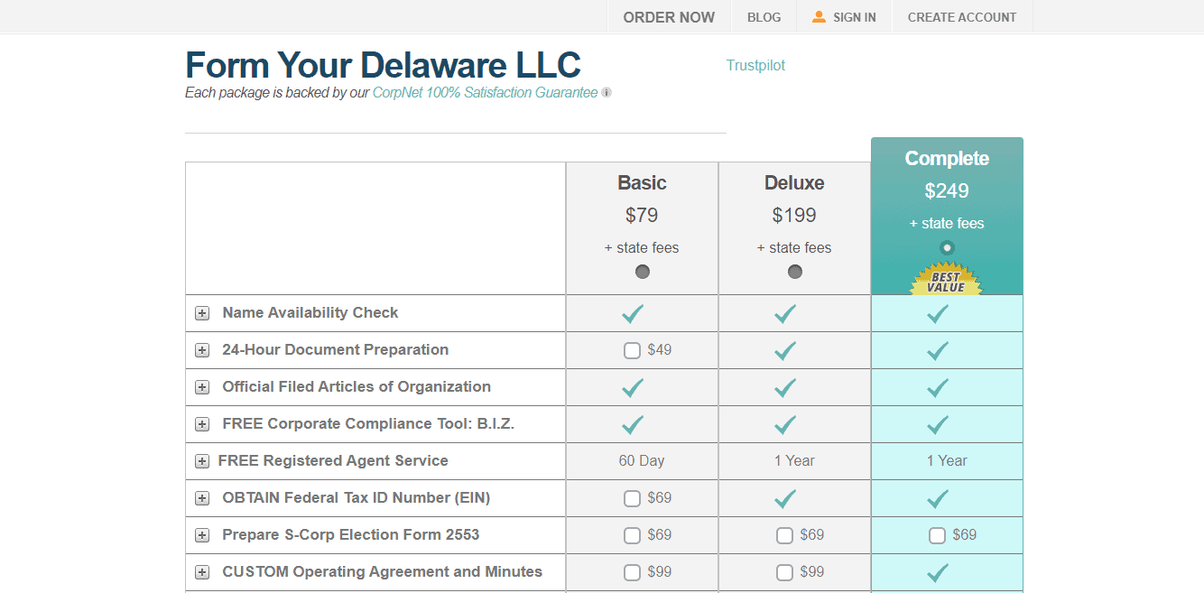Click plus icon beside FREE Corporate Compliance Tool
The image size is (1204, 593).
tap(202, 424)
